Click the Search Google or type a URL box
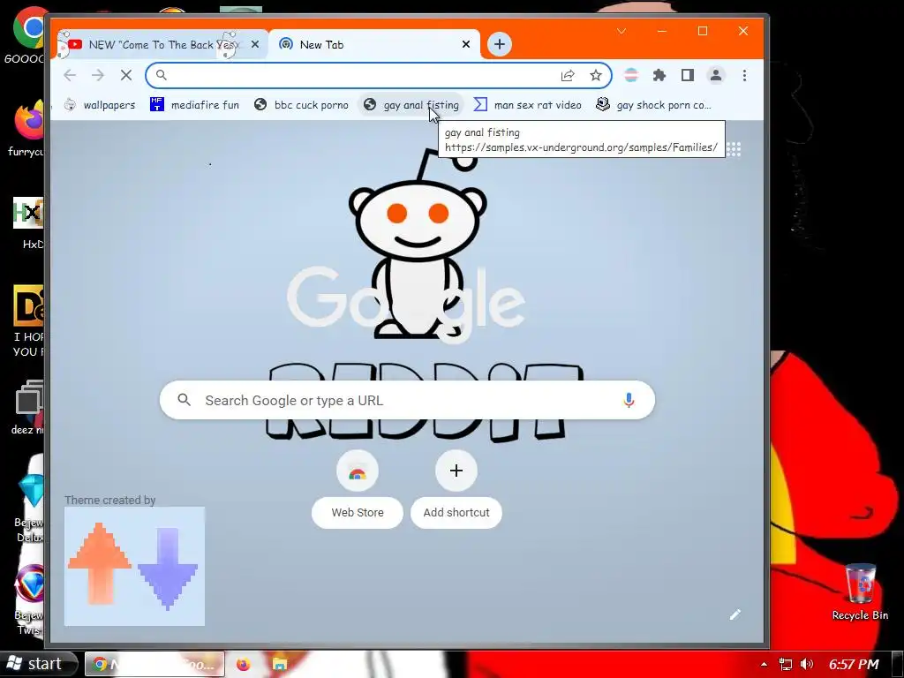 407,400
